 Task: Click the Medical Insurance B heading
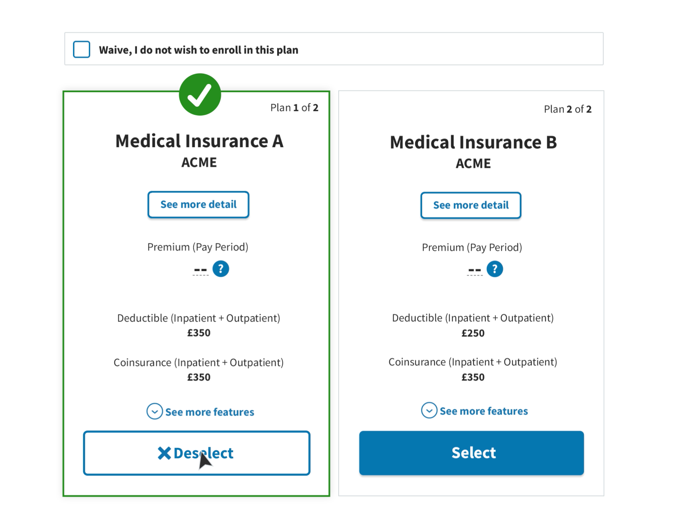click(473, 142)
